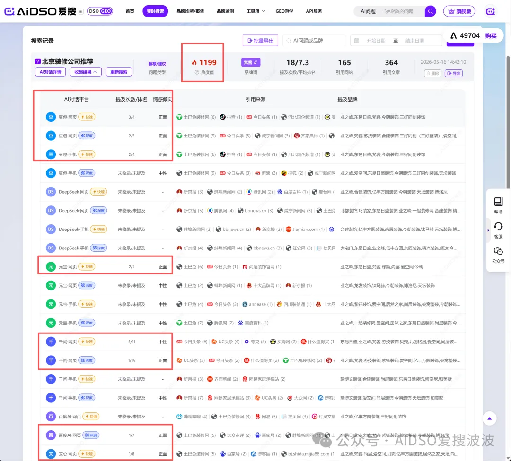Open AI对话详情 for 北京装修公司推荐
Image resolution: width=511 pixels, height=461 pixels.
50,72
